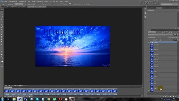Create new layer via Layers panel icon
The width and height of the screenshot is (179, 101).
pyautogui.click(x=173, y=97)
